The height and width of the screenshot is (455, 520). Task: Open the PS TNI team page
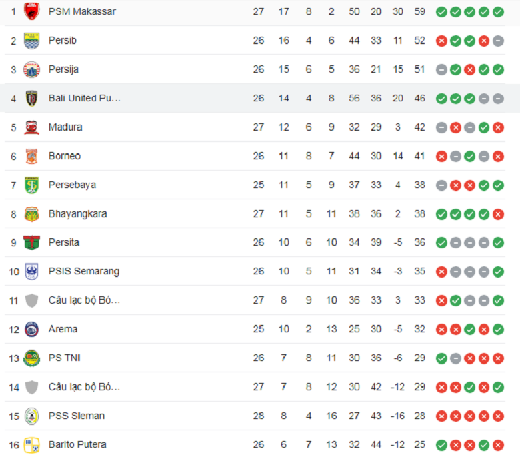click(65, 358)
